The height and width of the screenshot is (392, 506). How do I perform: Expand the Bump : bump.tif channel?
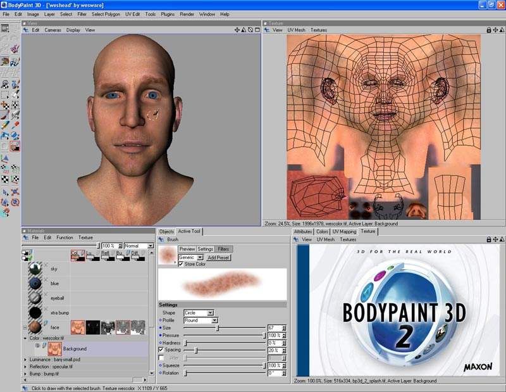(25, 374)
